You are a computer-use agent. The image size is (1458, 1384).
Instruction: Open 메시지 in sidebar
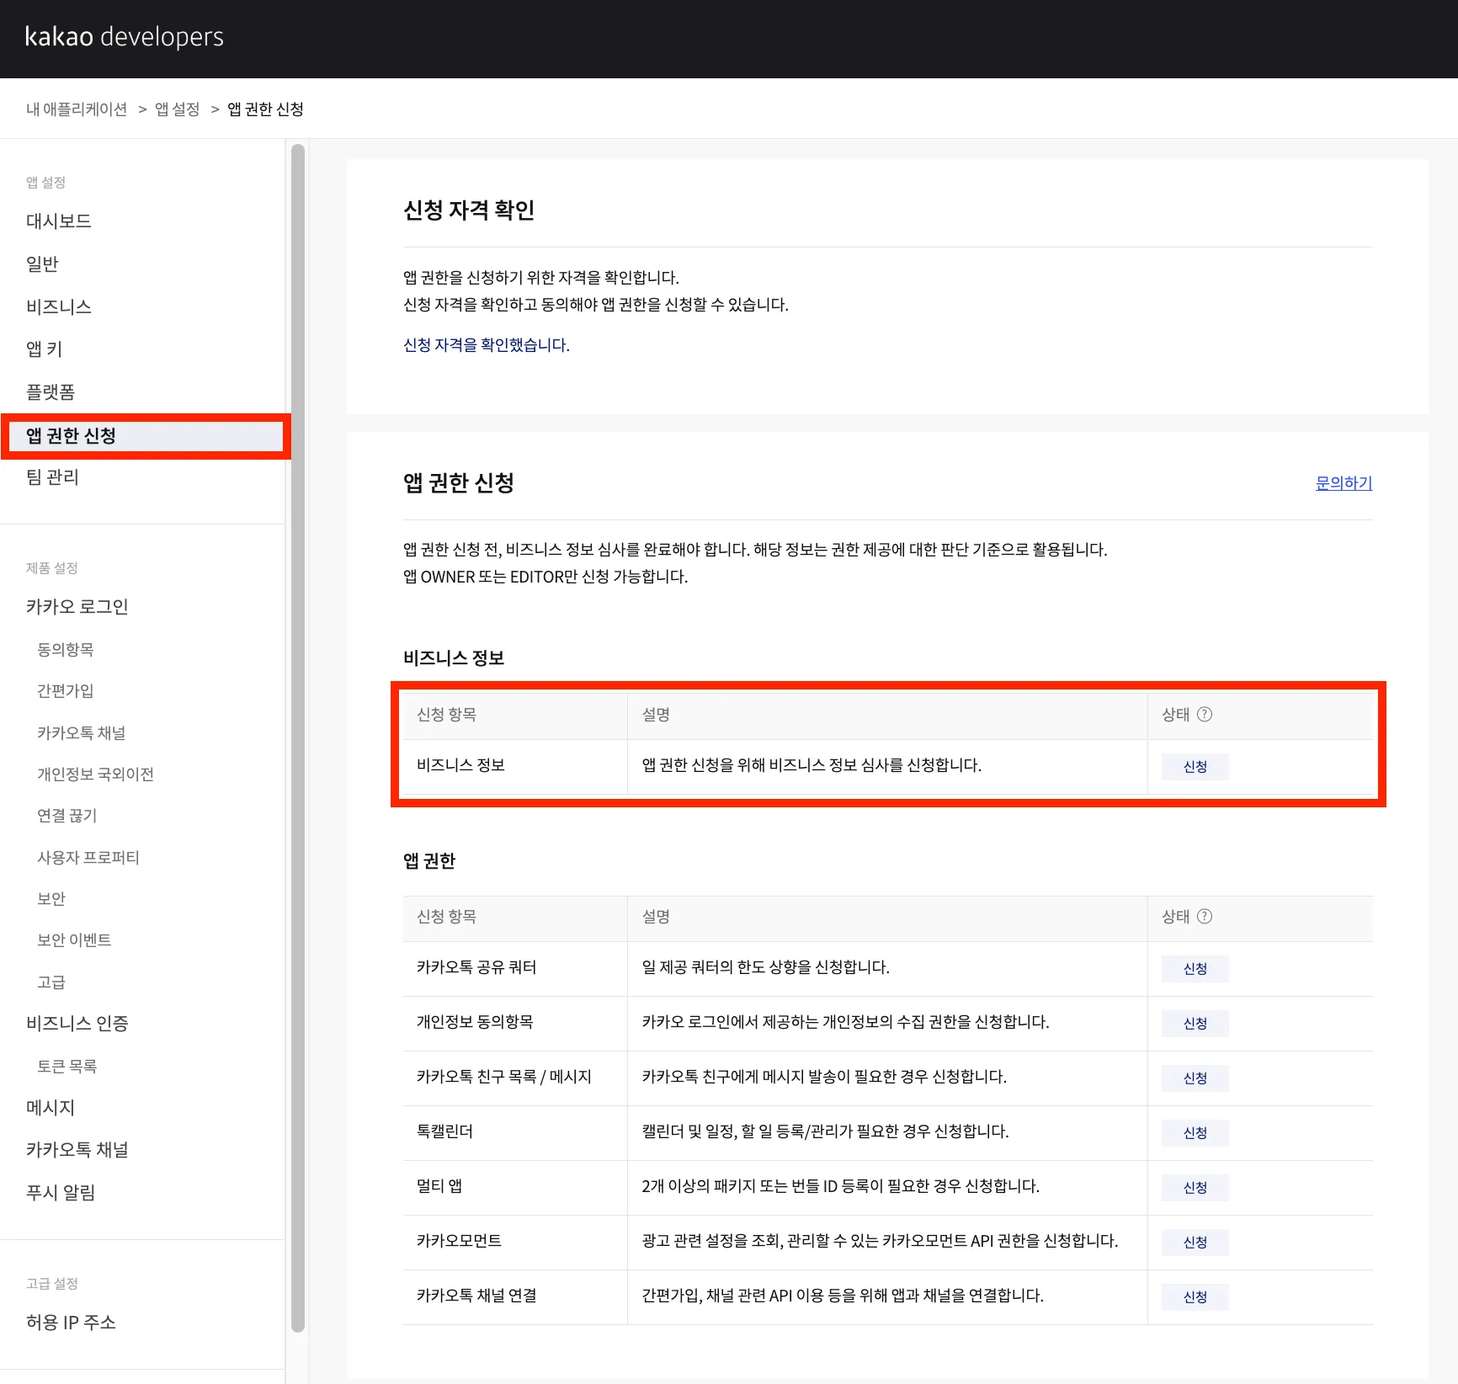coord(51,1107)
